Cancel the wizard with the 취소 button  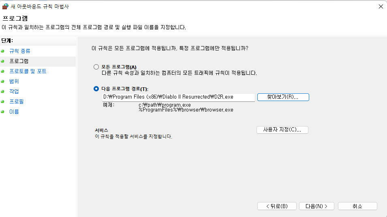[x=357, y=206]
